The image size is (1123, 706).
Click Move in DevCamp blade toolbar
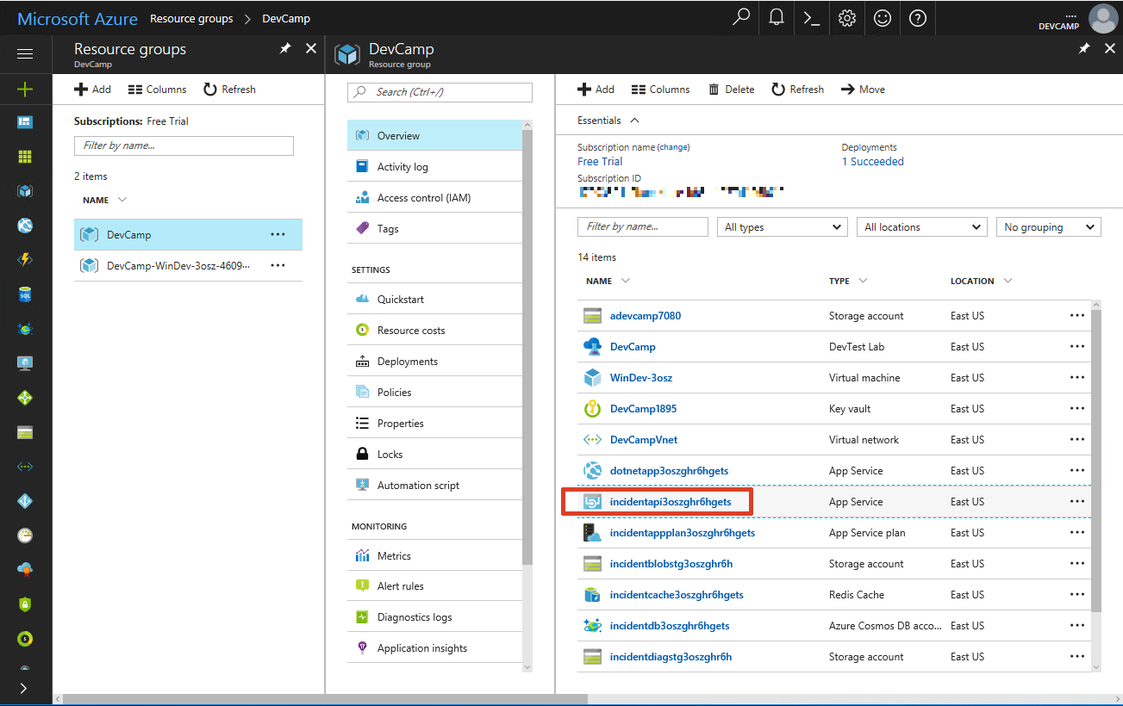coord(863,89)
